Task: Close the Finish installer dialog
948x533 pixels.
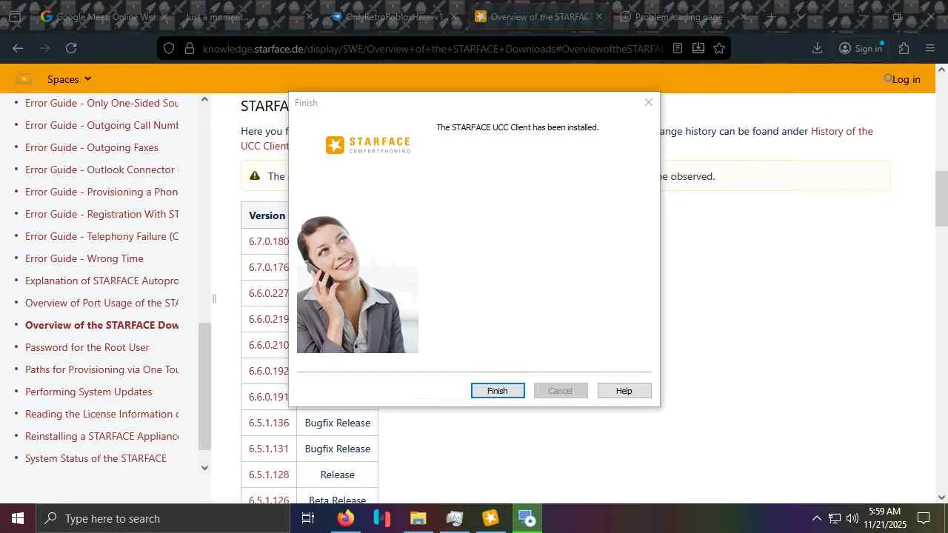Action: pos(649,102)
